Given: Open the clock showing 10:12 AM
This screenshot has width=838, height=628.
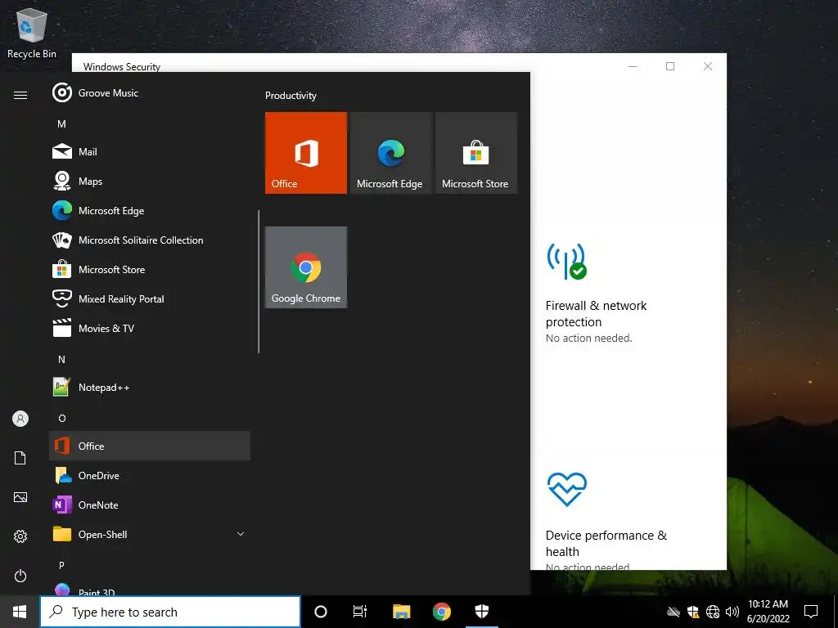Looking at the screenshot, I should pos(768,612).
